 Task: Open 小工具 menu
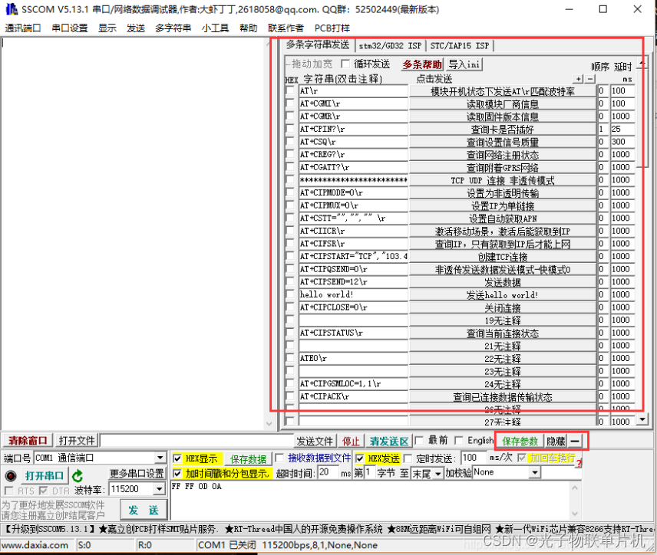pyautogui.click(x=215, y=28)
